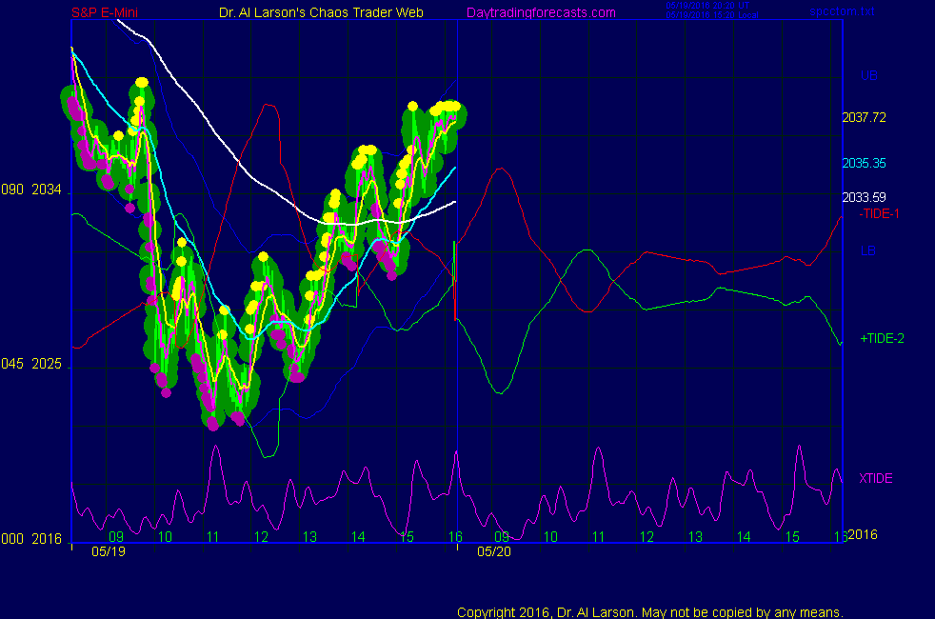935x619 pixels.
Task: Click the 15 hour label for 05/20
Action: (x=792, y=537)
